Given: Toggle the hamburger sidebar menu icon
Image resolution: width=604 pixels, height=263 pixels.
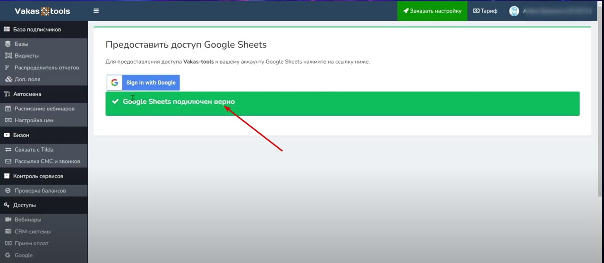Looking at the screenshot, I should tap(96, 11).
